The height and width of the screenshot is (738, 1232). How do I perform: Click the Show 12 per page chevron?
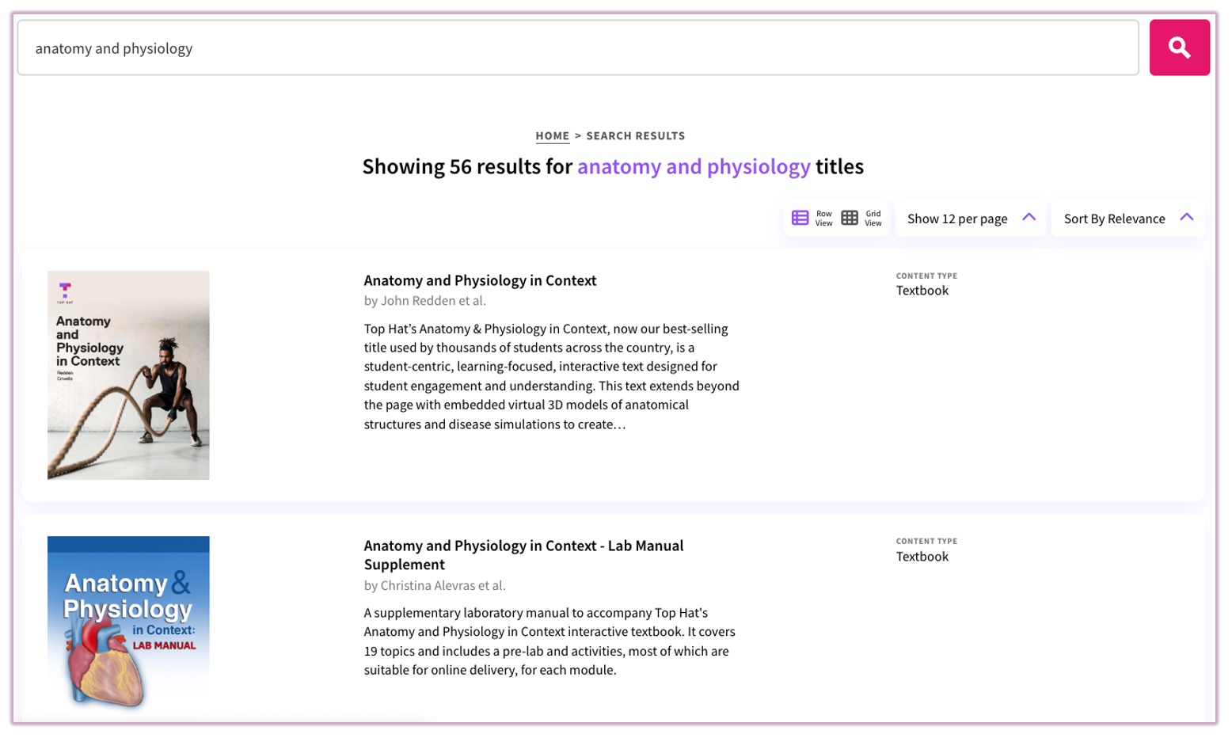pyautogui.click(x=1029, y=218)
